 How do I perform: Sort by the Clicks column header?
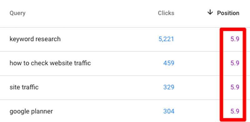166,13
